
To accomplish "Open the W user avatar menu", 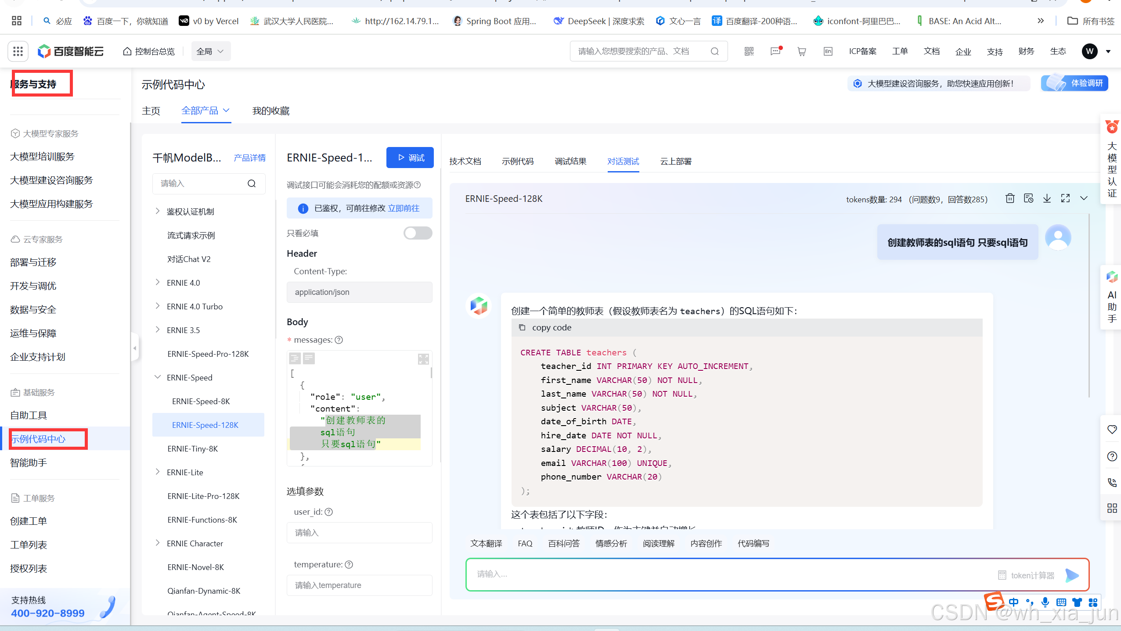I will pyautogui.click(x=1089, y=51).
